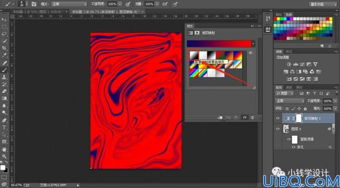340x188 pixels.
Task: Toggle lock layer position
Action: pyautogui.click(x=299, y=109)
